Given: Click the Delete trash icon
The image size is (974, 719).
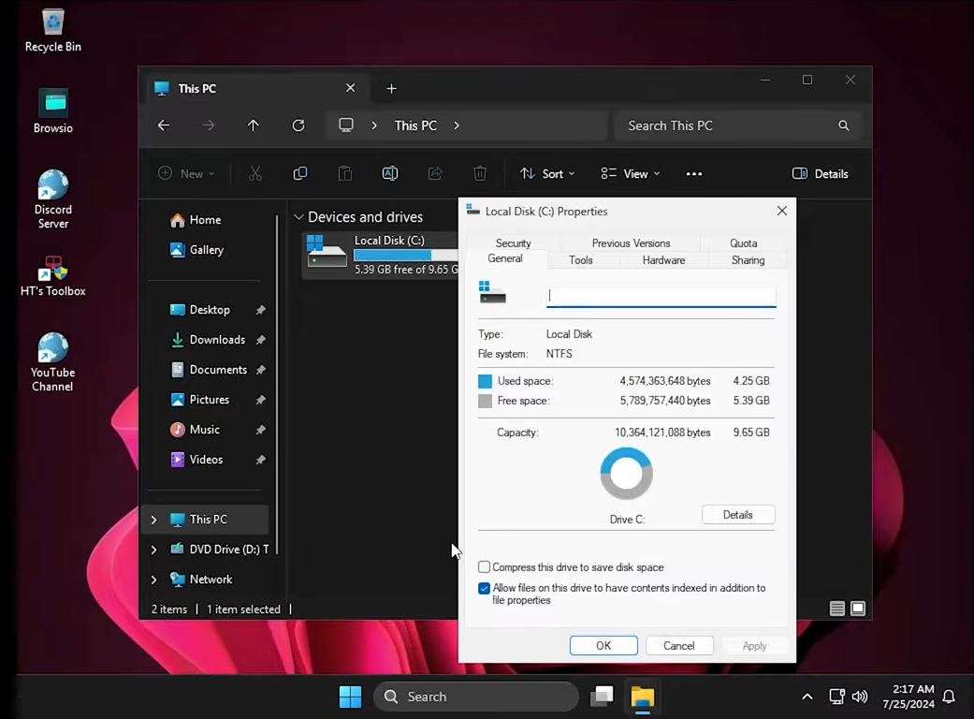Looking at the screenshot, I should (x=480, y=173).
